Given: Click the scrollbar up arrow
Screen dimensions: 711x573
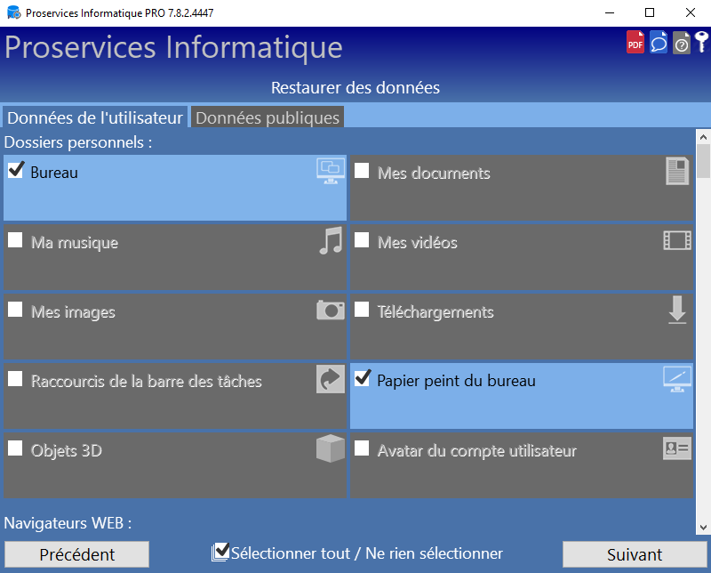Looking at the screenshot, I should coord(703,137).
